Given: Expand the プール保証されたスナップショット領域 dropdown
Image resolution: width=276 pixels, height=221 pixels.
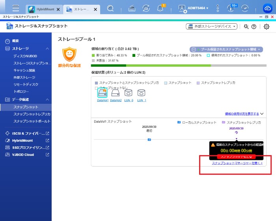Looking at the screenshot, I should (x=226, y=49).
